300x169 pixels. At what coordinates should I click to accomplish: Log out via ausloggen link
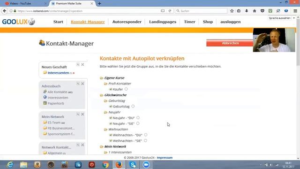[x=231, y=22]
